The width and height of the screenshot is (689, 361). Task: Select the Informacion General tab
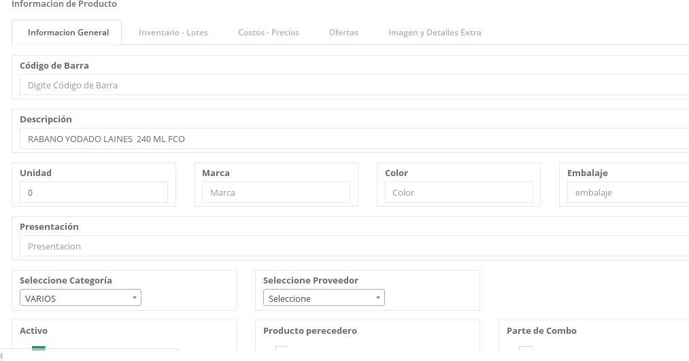(x=68, y=32)
